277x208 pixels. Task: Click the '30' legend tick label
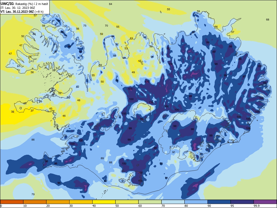tap(71, 206)
